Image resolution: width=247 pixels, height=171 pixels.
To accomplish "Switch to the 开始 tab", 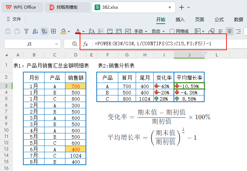I will (x=161, y=20).
